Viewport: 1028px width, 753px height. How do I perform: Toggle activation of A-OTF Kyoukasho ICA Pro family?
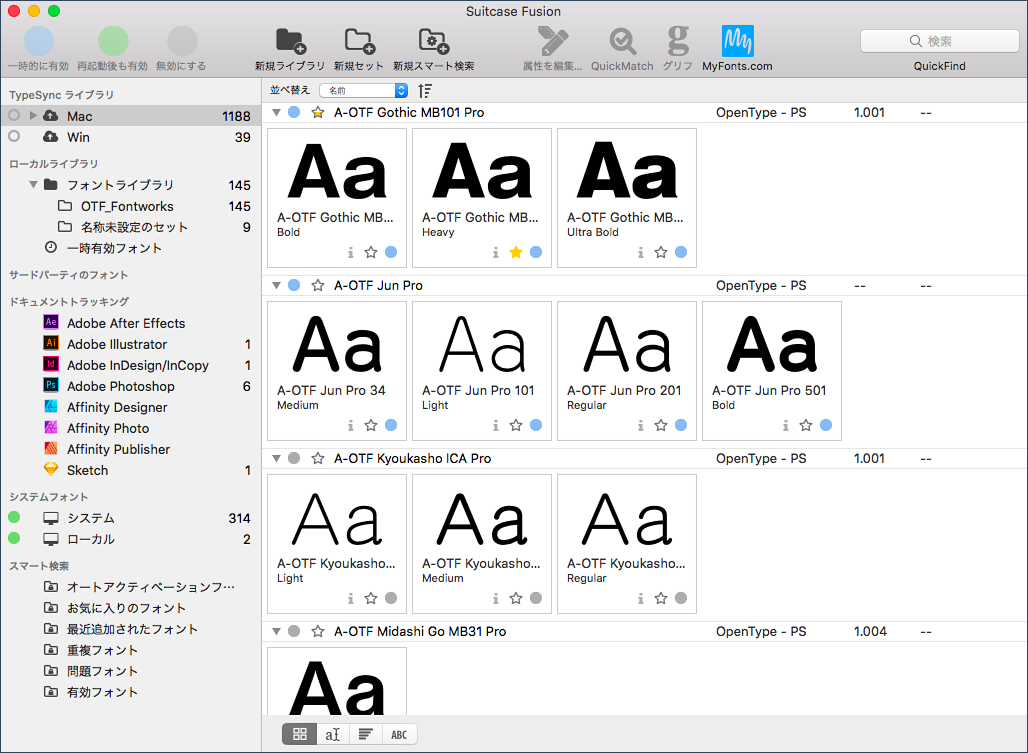coord(294,458)
